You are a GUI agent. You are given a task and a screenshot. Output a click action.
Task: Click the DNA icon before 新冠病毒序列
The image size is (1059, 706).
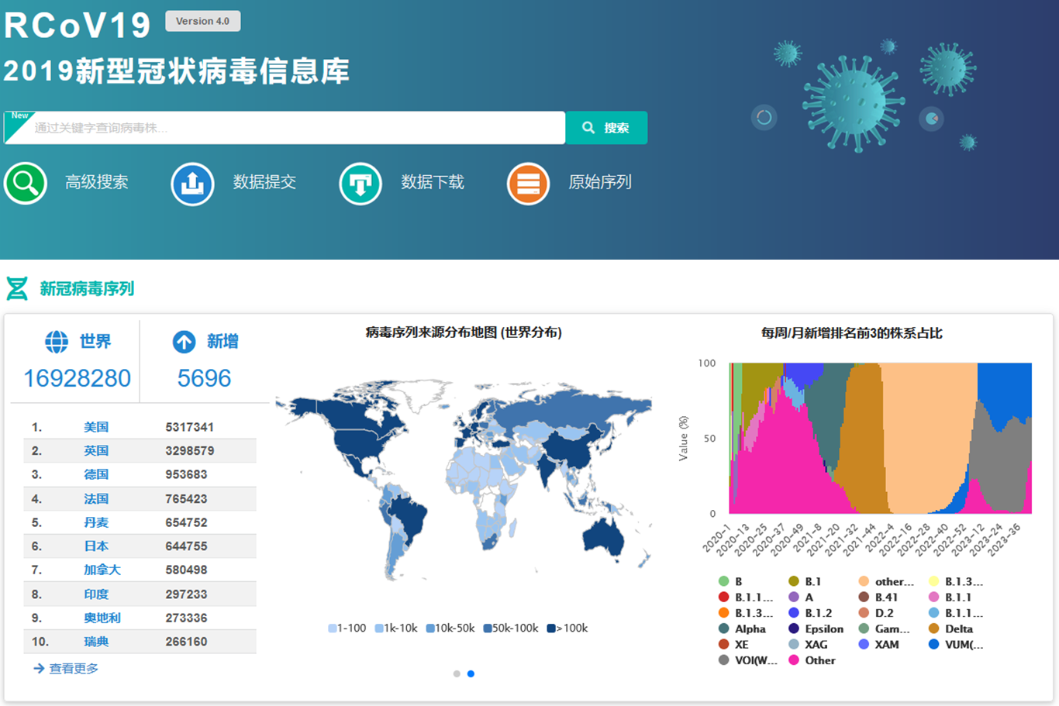(x=19, y=288)
